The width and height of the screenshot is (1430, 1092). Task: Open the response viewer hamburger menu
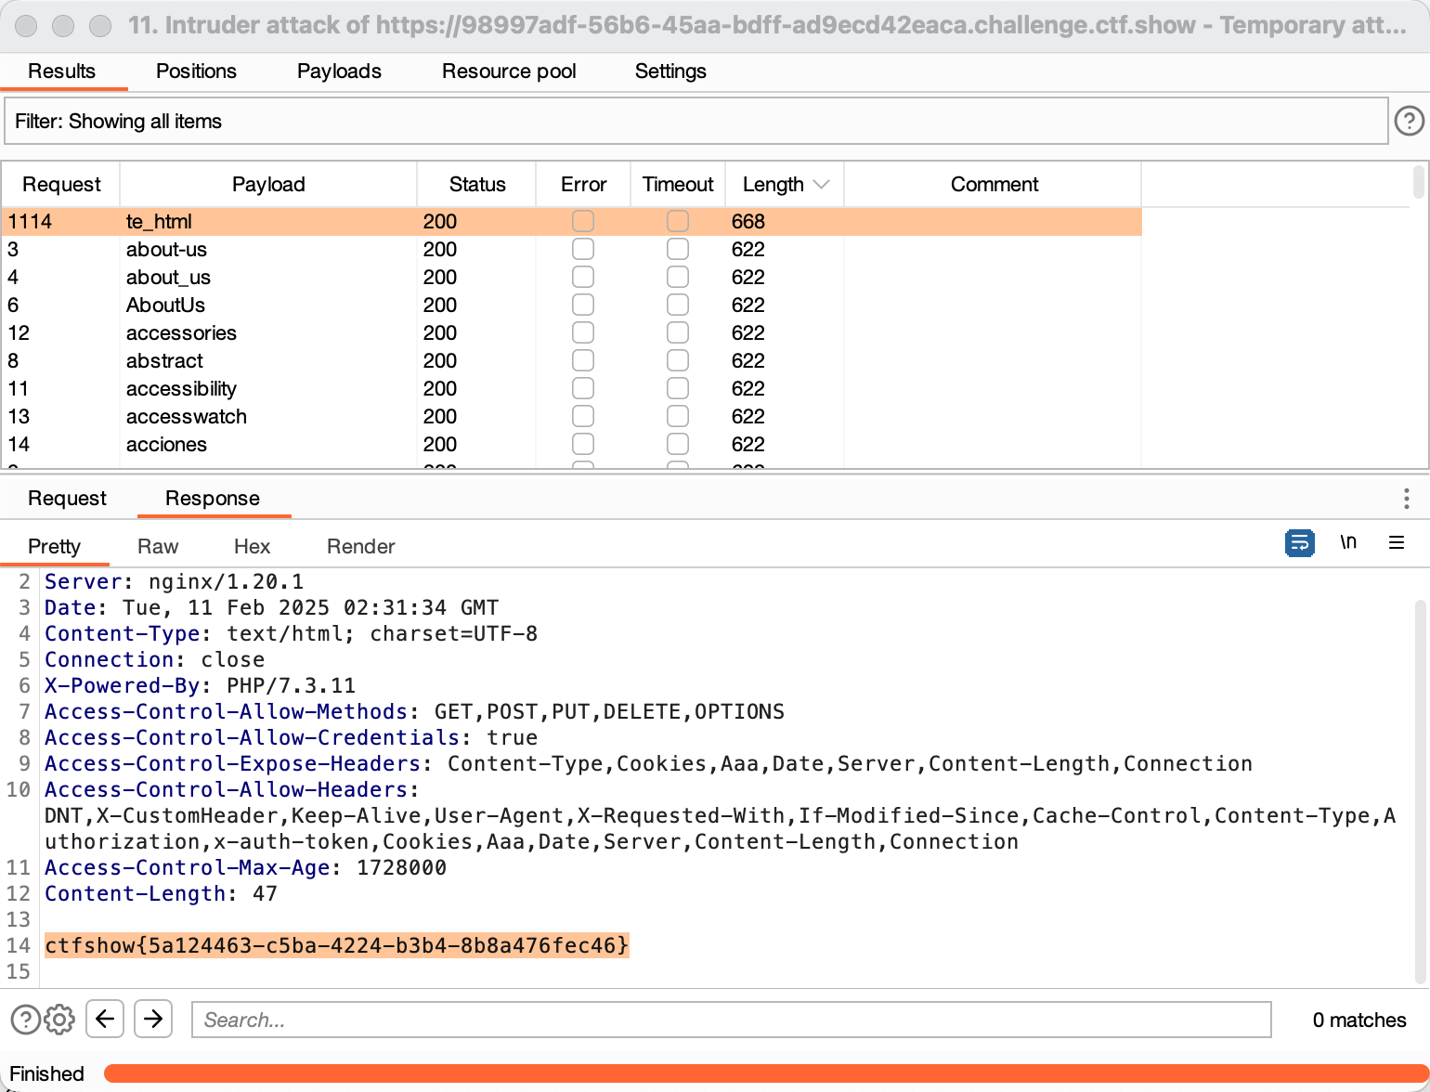pyautogui.click(x=1396, y=542)
